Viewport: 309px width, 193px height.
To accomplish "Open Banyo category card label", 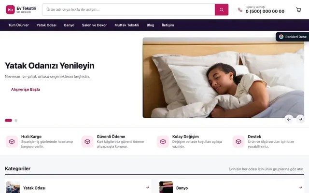I will coord(182,188).
